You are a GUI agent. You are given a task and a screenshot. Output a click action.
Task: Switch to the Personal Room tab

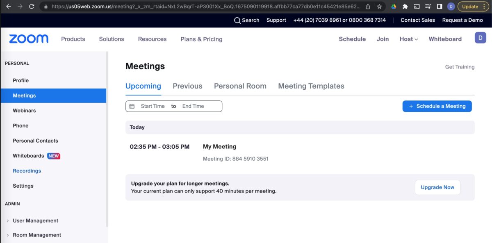pyautogui.click(x=240, y=86)
